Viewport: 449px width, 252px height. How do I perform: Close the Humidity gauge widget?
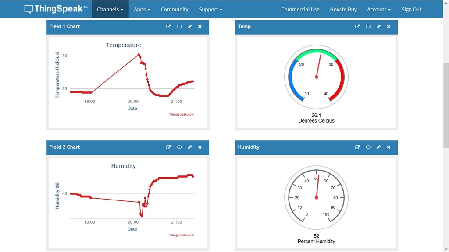(388, 147)
